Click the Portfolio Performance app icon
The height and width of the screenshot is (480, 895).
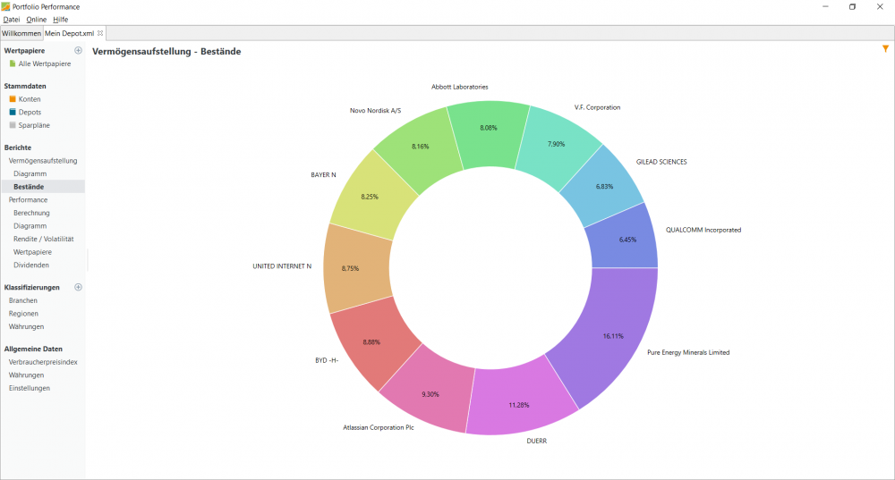pyautogui.click(x=5, y=6)
